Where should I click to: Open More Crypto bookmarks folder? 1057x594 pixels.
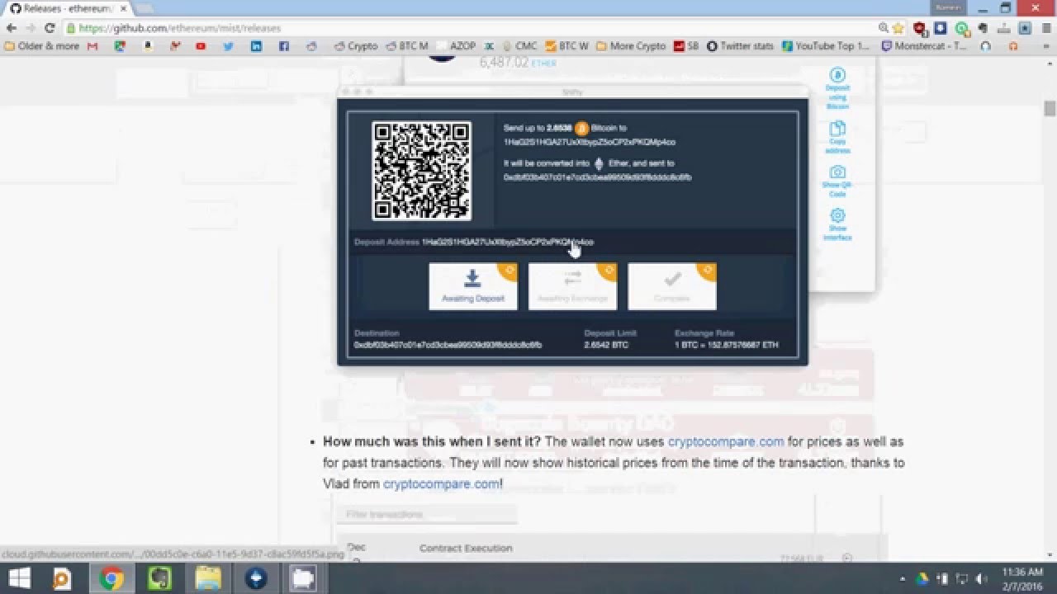(x=631, y=46)
